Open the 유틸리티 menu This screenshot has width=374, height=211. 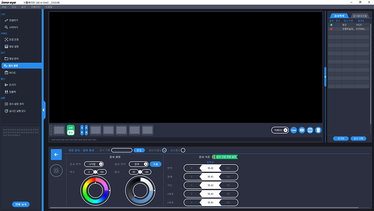[36, 7]
